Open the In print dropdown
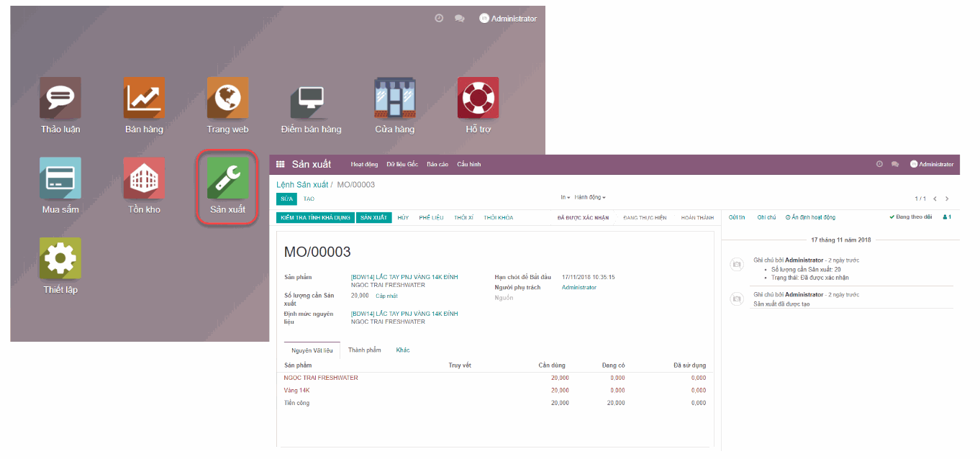Image resolution: width=980 pixels, height=459 pixels. point(566,197)
